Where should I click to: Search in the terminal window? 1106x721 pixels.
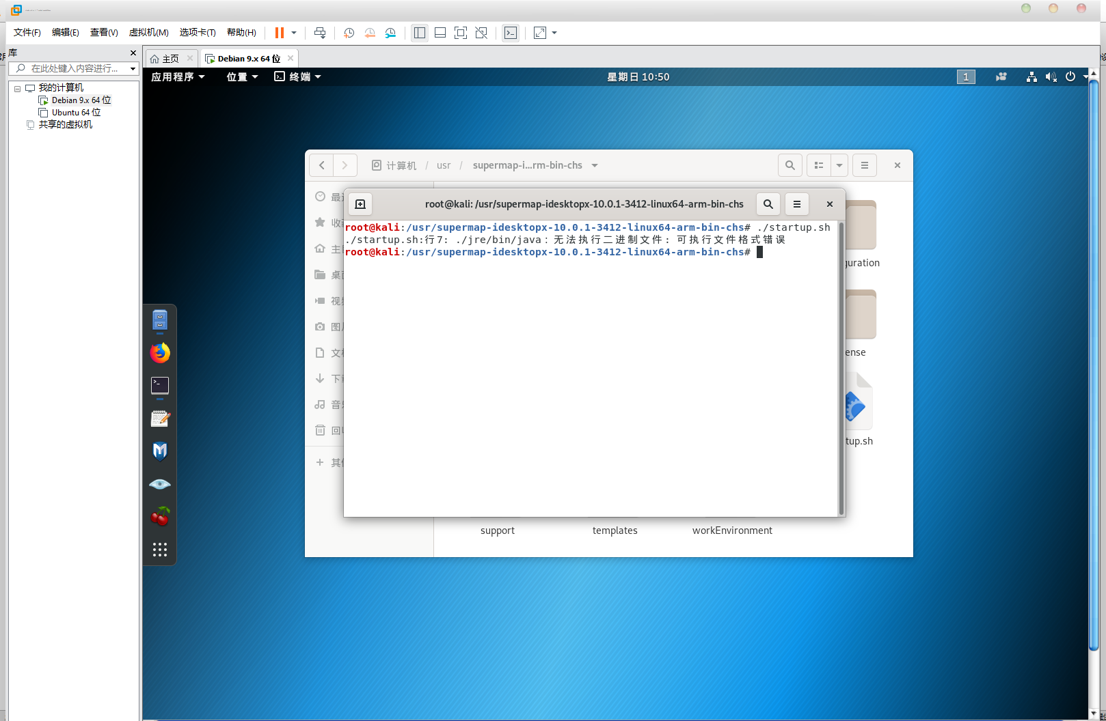pyautogui.click(x=768, y=204)
